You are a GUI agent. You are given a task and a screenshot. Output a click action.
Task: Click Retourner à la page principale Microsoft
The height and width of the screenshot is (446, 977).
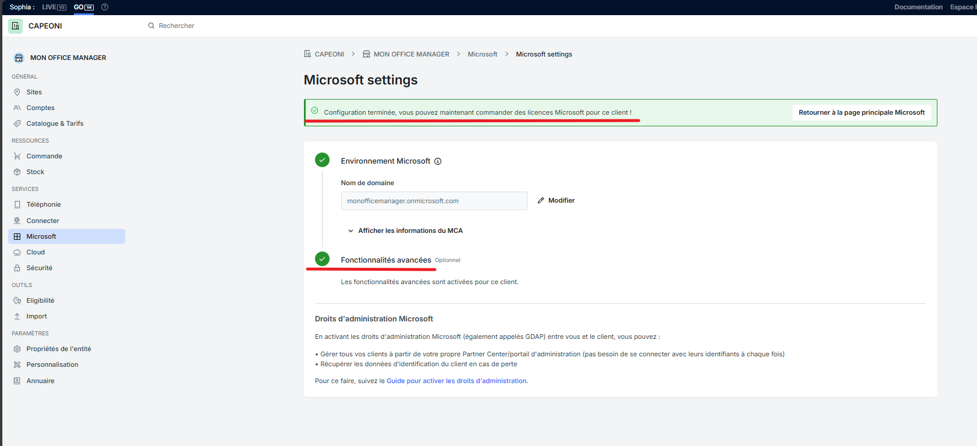point(862,112)
